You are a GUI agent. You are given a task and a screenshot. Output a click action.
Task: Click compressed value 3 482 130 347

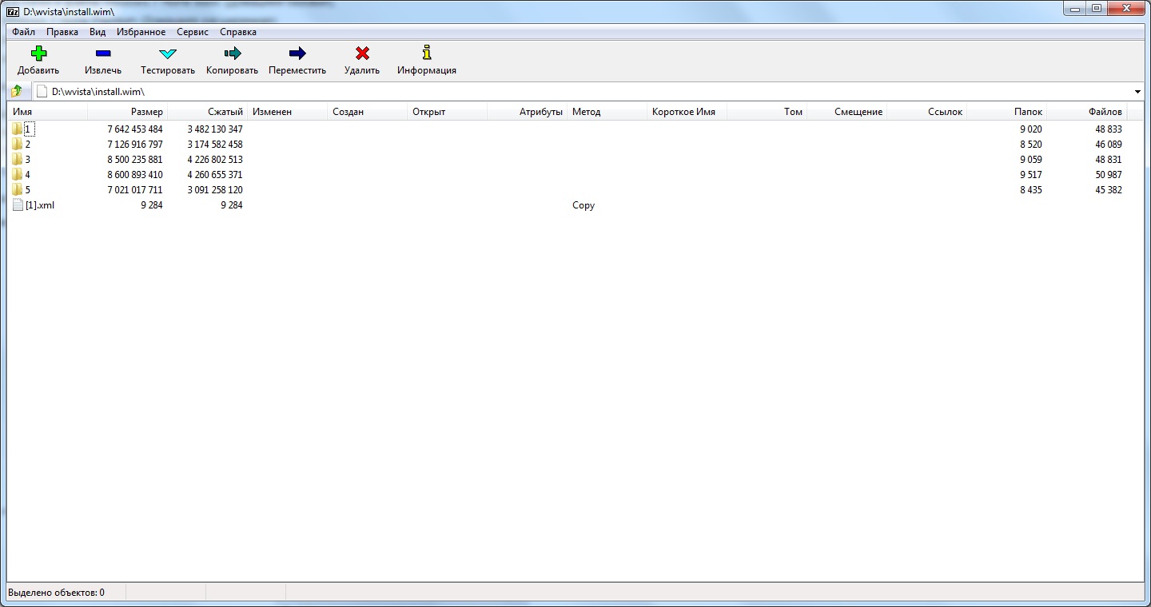click(x=215, y=129)
